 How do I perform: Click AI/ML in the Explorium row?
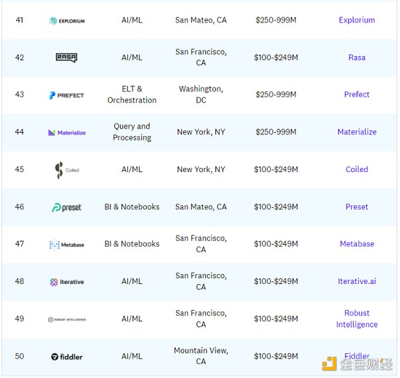(132, 20)
